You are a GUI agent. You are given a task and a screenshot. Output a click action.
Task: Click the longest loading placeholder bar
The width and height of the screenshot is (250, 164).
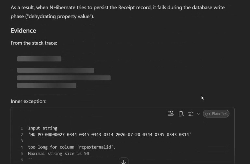click(x=64, y=78)
